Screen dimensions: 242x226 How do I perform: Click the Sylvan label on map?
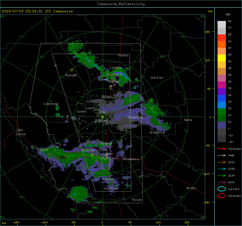(103, 79)
